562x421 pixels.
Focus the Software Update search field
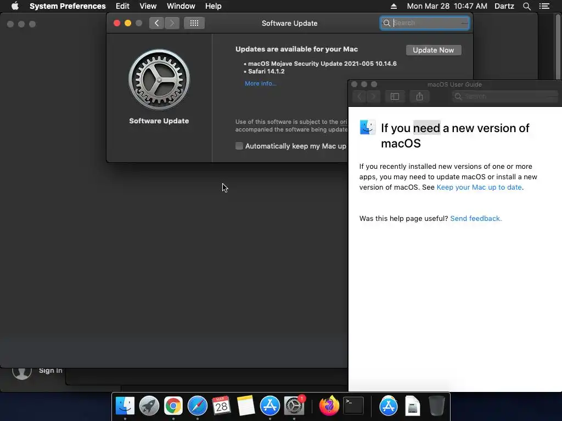coord(425,23)
